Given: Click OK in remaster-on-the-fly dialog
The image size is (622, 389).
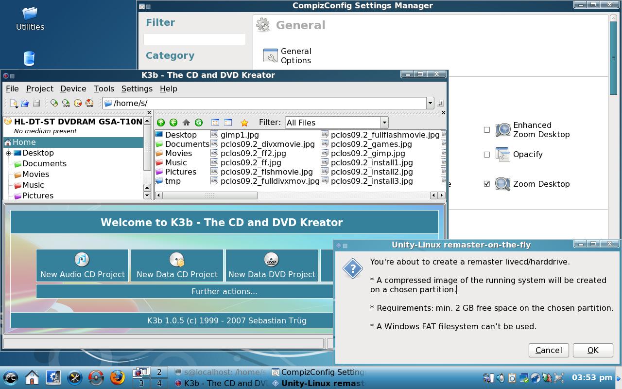Looking at the screenshot, I should click(593, 350).
